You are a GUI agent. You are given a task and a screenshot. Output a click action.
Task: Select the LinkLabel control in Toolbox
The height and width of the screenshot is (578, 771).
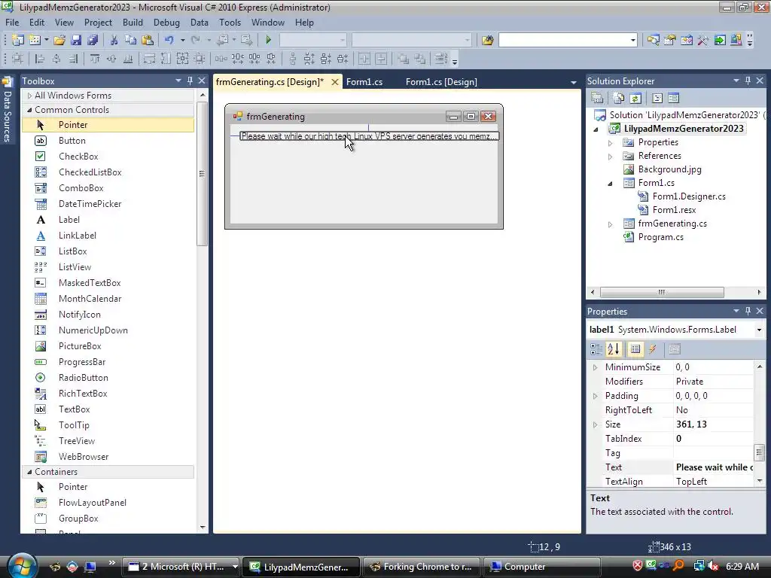(78, 236)
